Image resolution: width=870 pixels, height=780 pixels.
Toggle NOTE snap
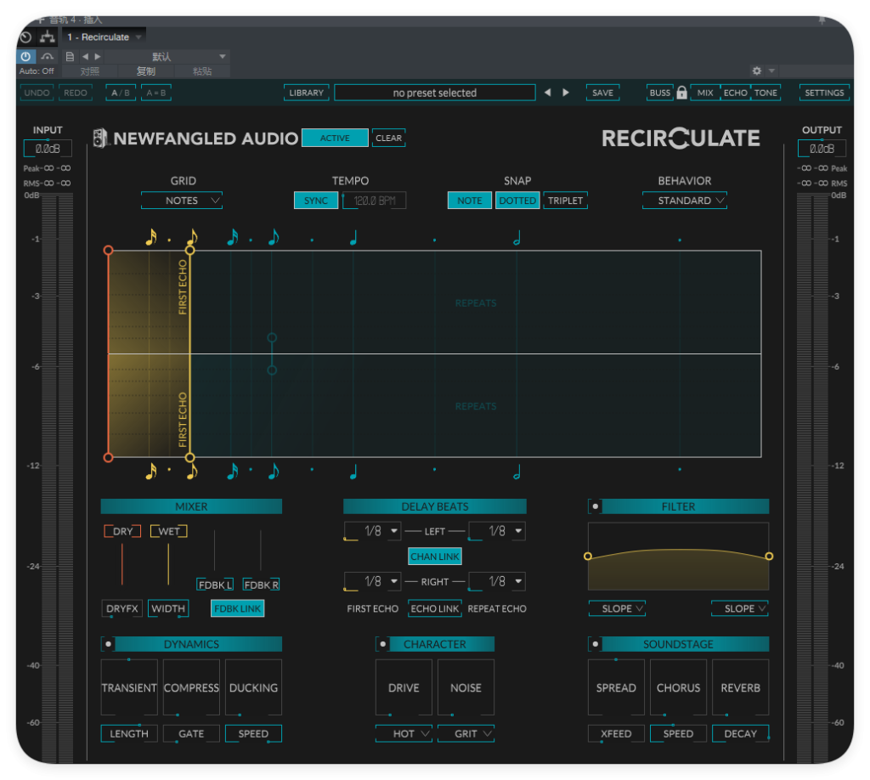click(469, 201)
